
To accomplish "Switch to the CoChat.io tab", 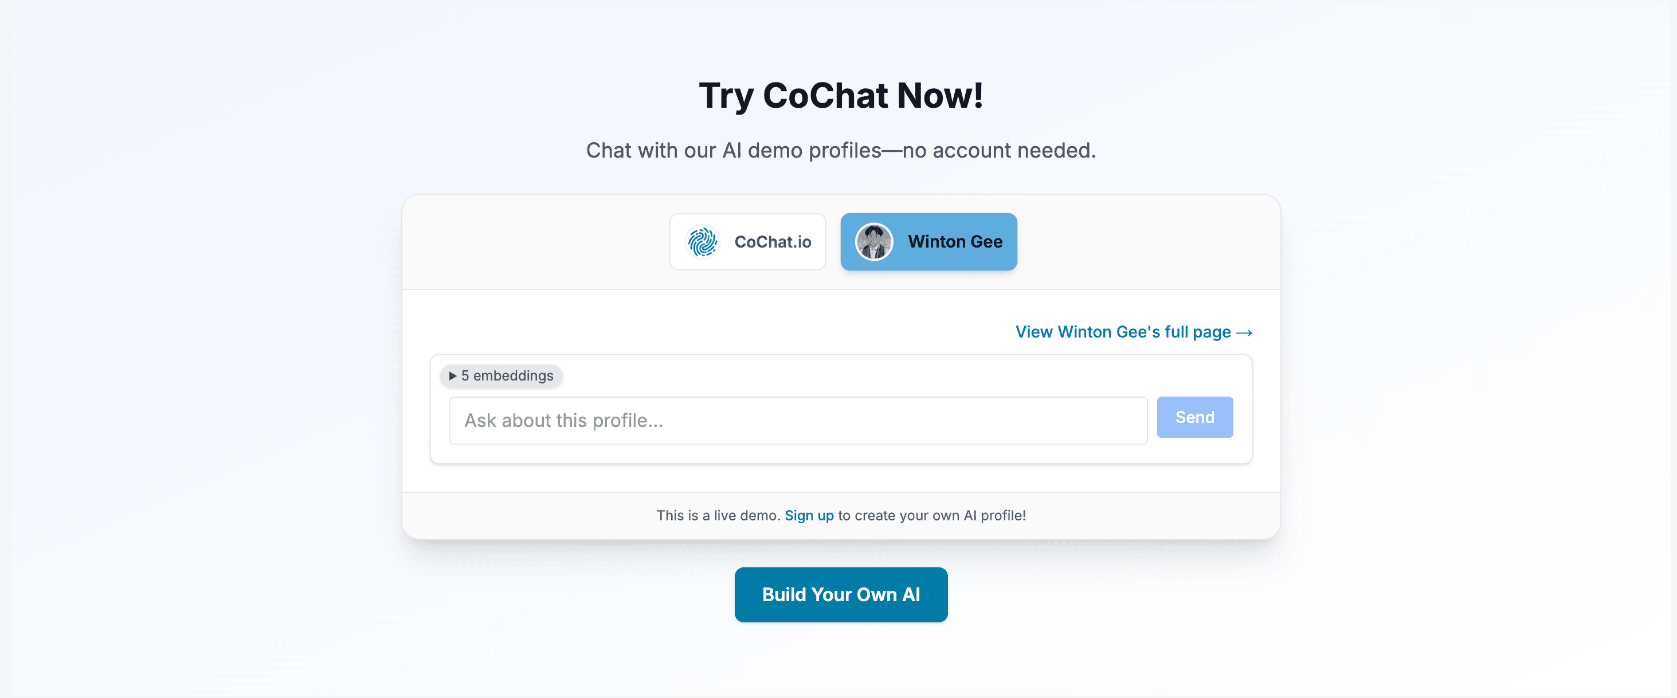I will pyautogui.click(x=747, y=242).
